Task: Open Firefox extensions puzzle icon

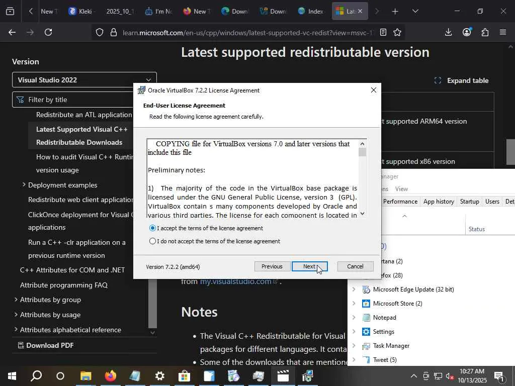Action: 485,32
